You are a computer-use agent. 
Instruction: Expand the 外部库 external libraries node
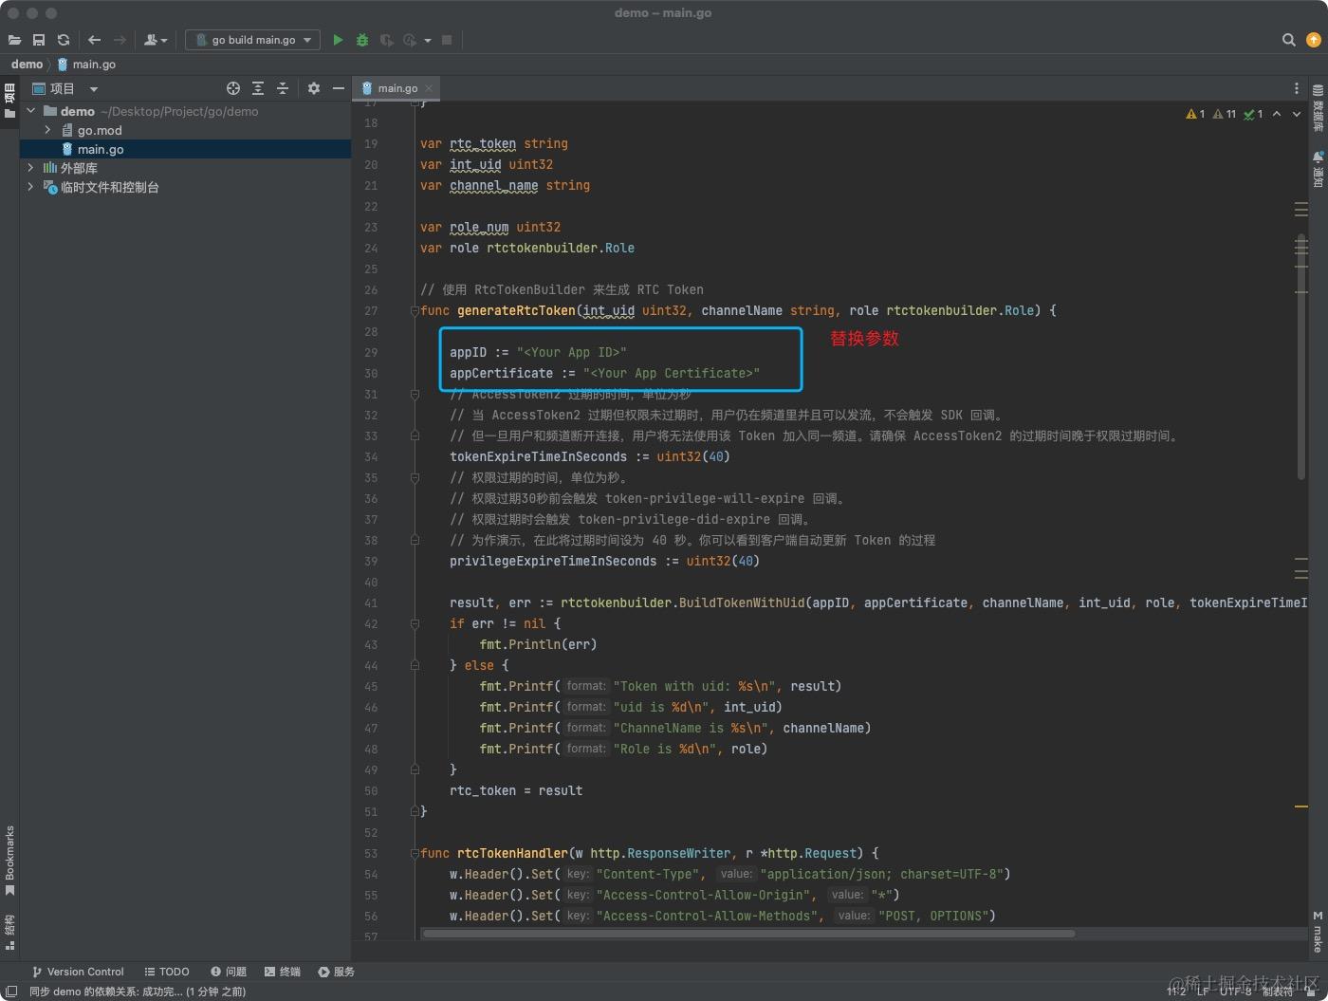tap(31, 168)
